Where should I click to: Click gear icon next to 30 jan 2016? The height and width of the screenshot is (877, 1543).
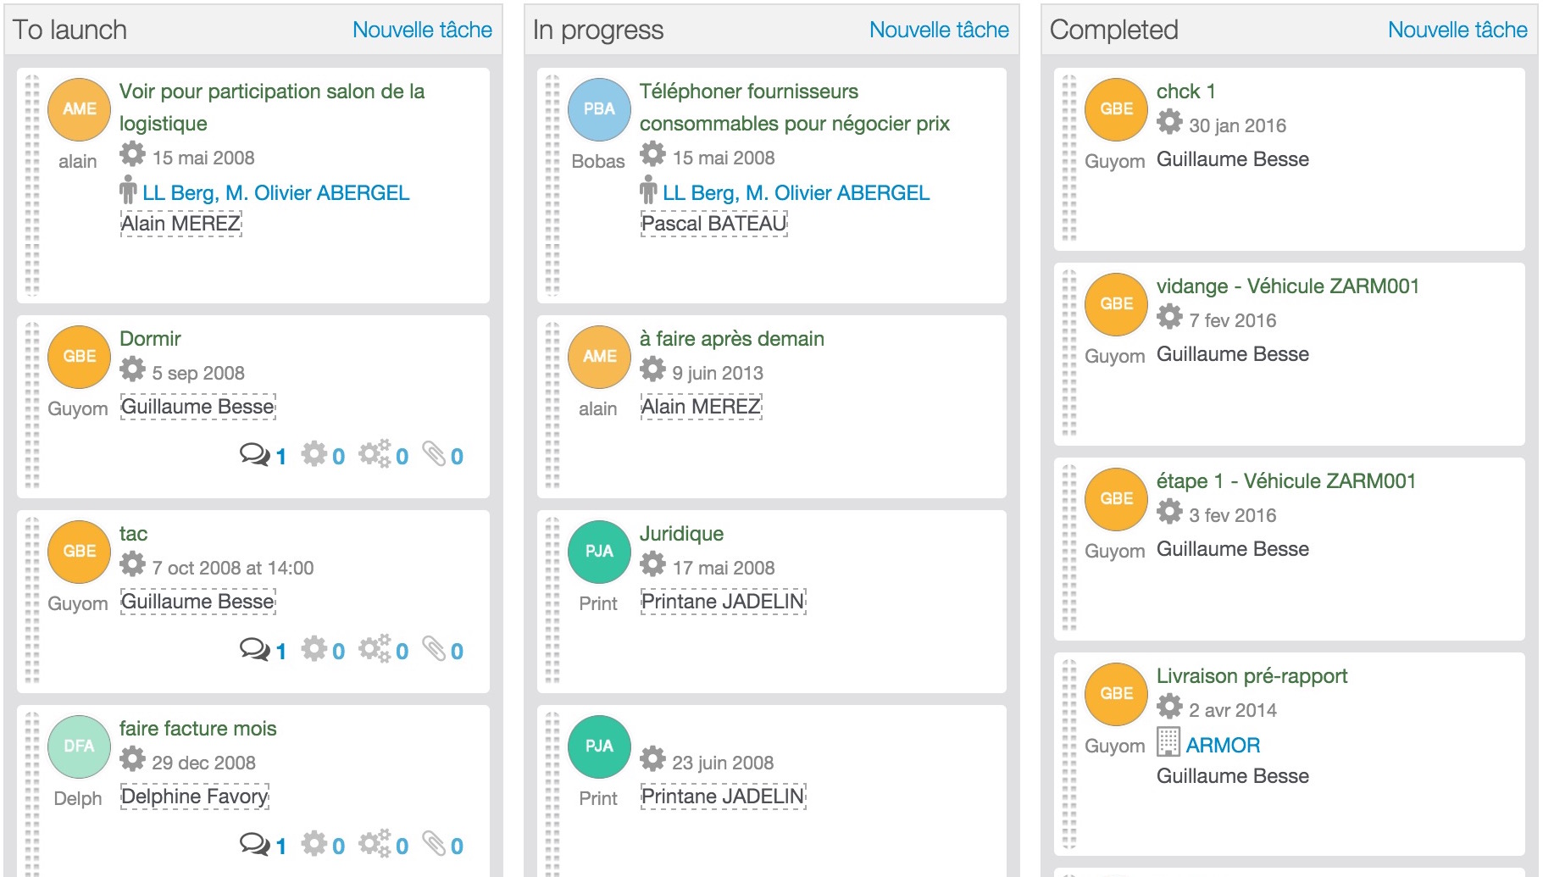tap(1169, 122)
